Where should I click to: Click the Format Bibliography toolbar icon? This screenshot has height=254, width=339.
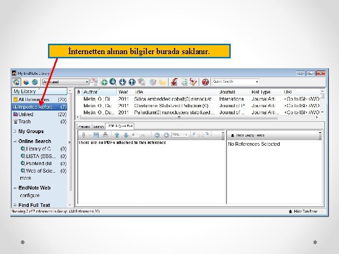(184, 82)
